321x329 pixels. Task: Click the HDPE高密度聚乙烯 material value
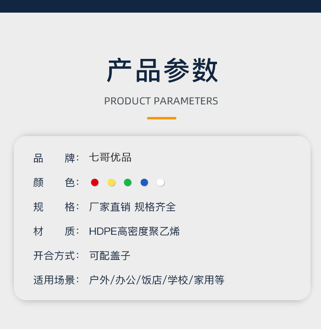pos(134,231)
